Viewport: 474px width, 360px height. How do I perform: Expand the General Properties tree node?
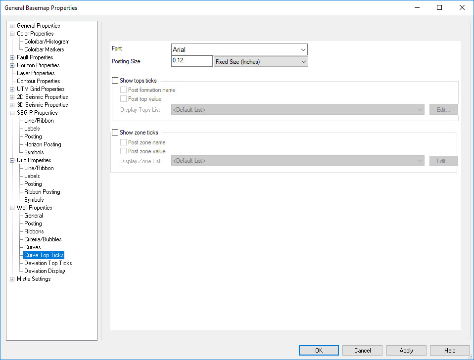[x=12, y=26]
